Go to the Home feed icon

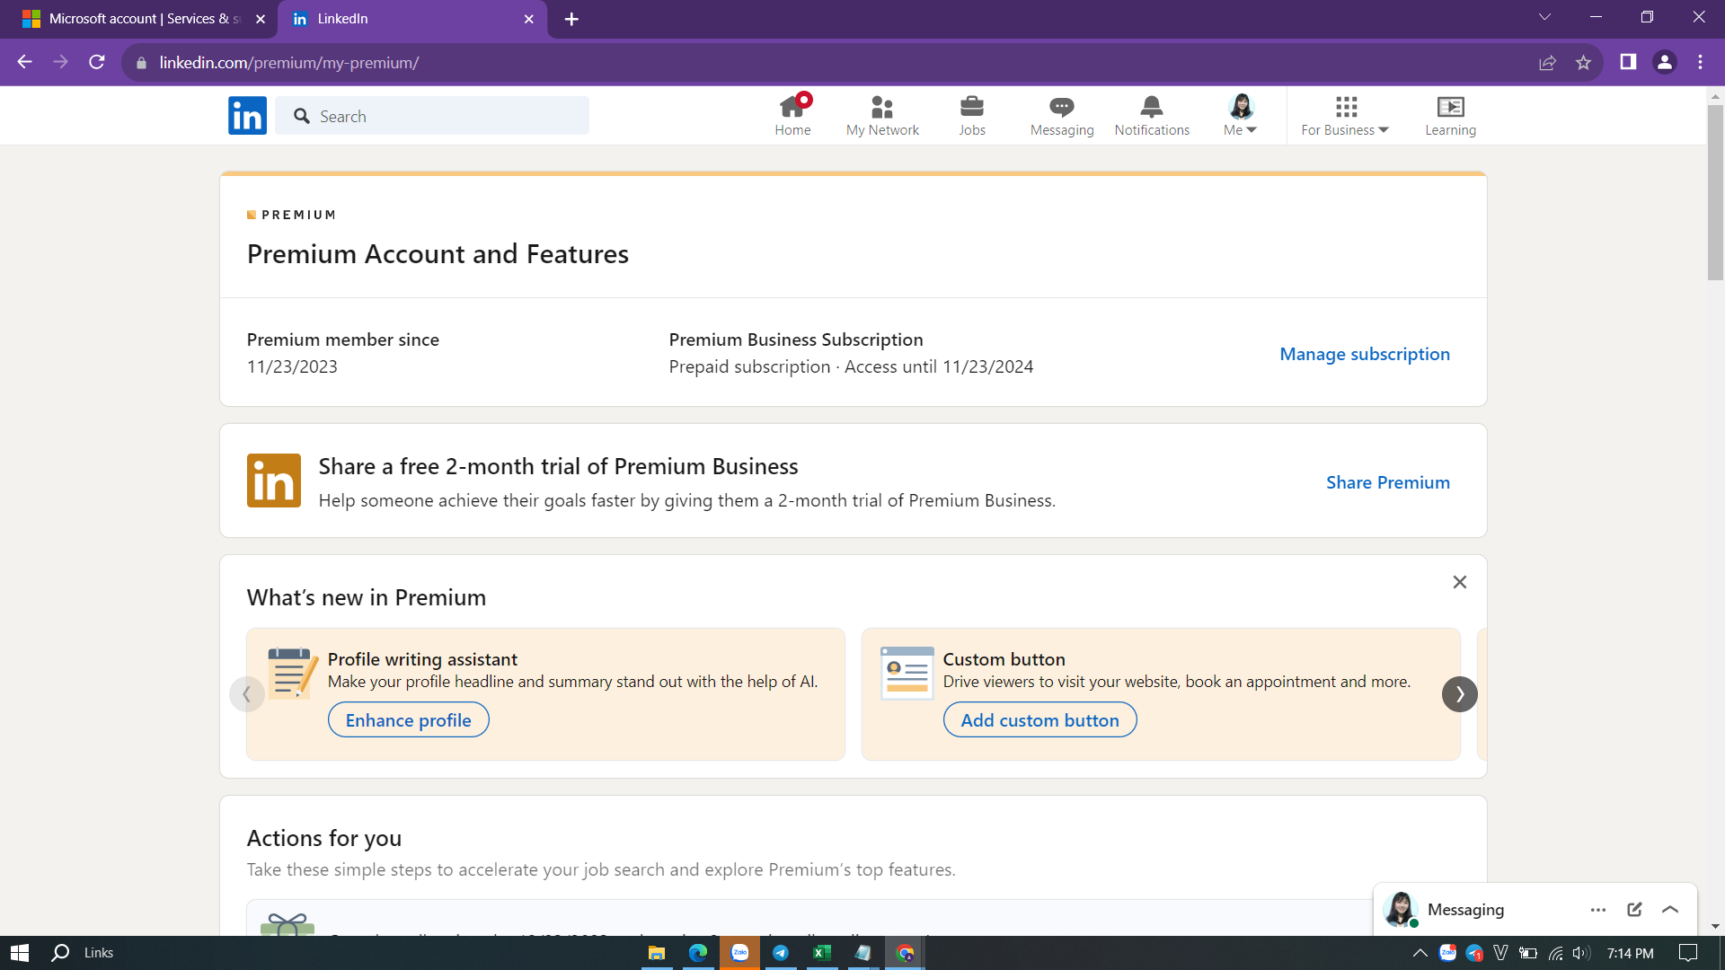(792, 116)
